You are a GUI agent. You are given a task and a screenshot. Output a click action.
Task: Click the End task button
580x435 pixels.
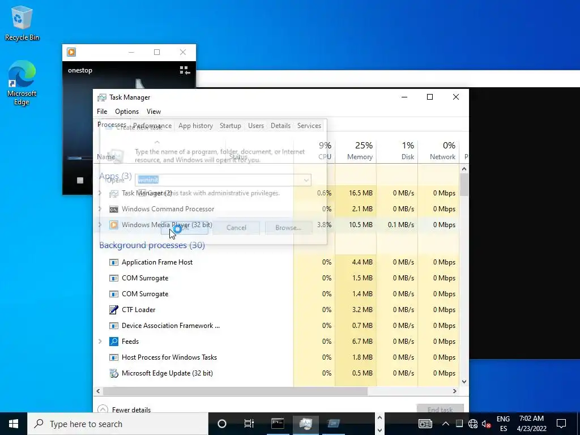point(440,409)
